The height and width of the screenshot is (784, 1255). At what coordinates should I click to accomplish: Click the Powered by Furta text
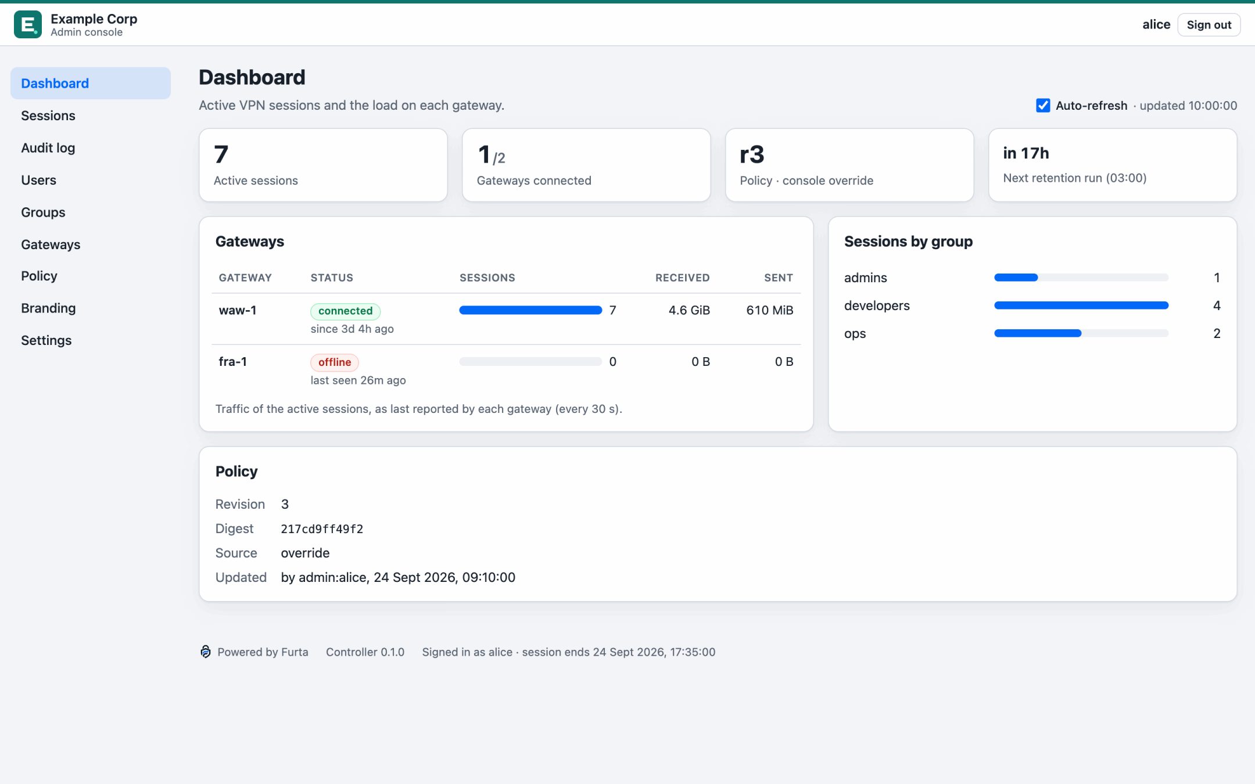[x=263, y=652]
